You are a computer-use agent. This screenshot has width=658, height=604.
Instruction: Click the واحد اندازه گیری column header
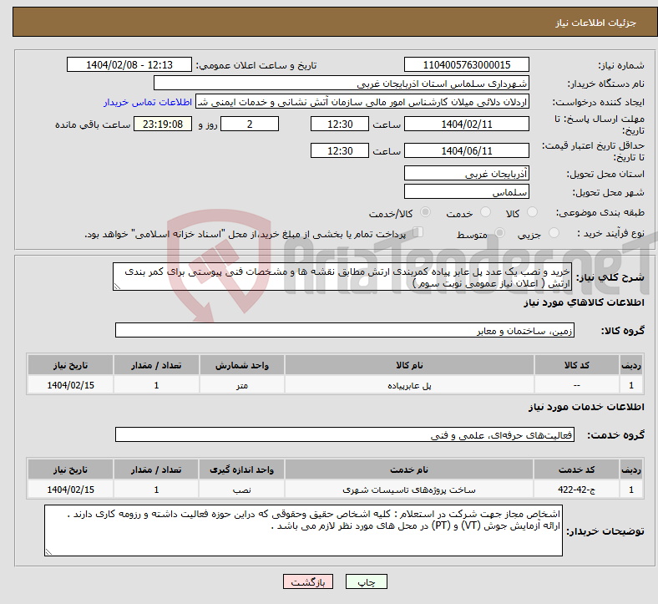click(x=242, y=469)
